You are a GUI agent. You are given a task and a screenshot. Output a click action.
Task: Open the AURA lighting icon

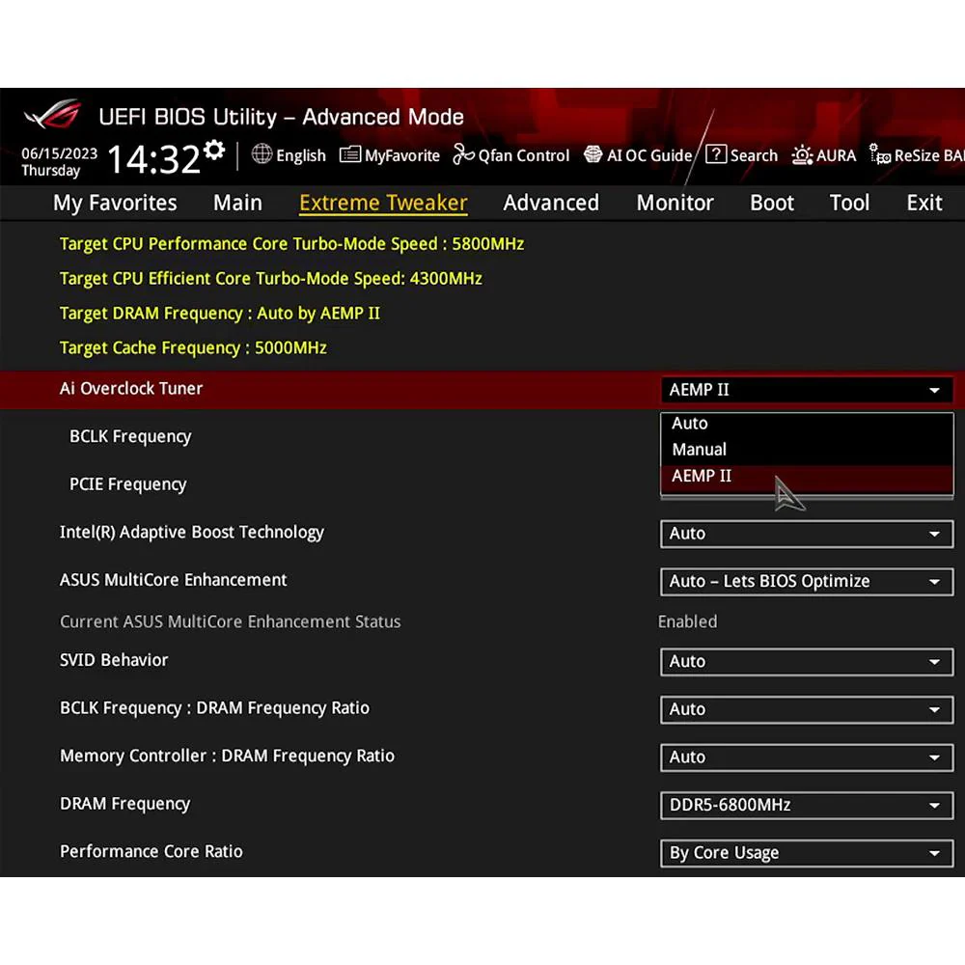(x=802, y=154)
